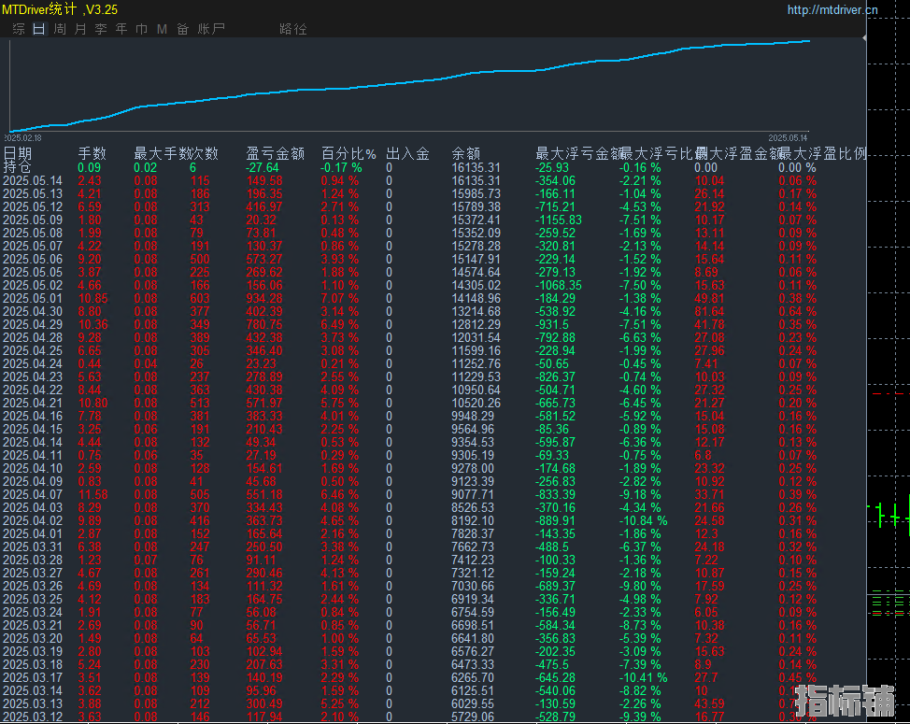Click trade count 500 on 2025.05.06
Viewport: 910px width, 724px height.
tap(200, 259)
